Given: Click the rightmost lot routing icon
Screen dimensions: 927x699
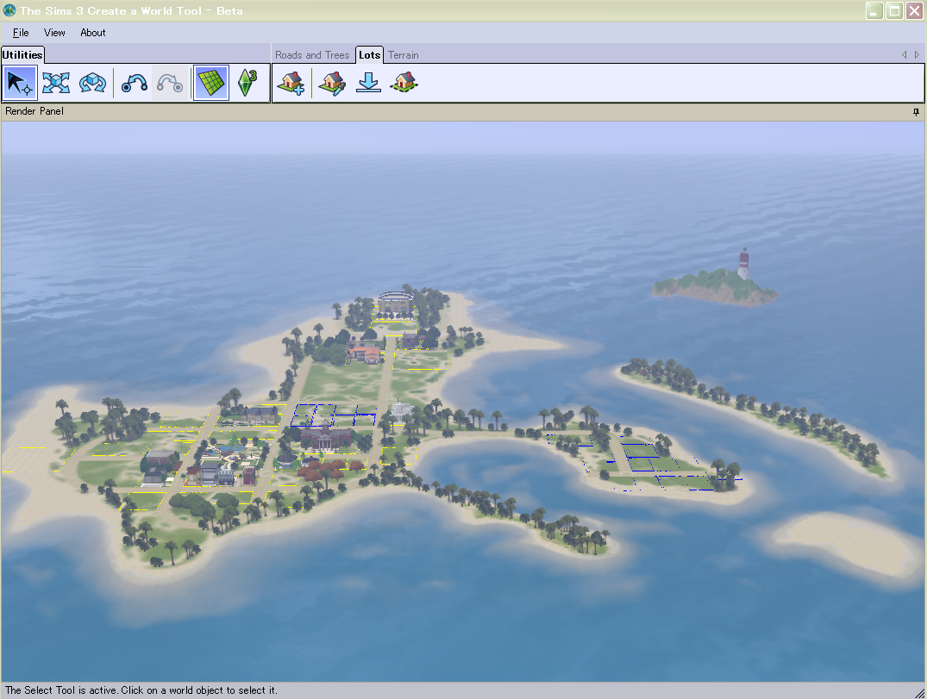Looking at the screenshot, I should coord(404,83).
